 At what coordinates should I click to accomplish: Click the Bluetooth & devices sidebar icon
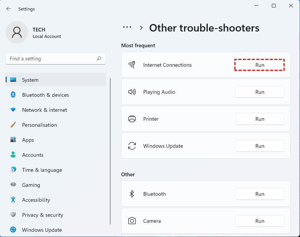pos(13,95)
